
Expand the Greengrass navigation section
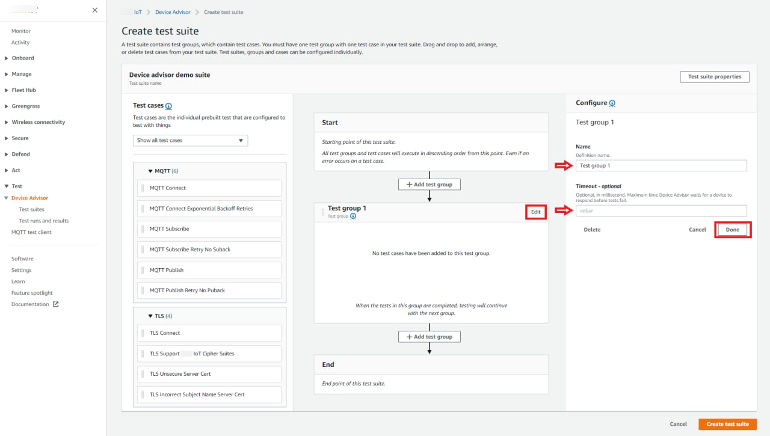click(7, 106)
